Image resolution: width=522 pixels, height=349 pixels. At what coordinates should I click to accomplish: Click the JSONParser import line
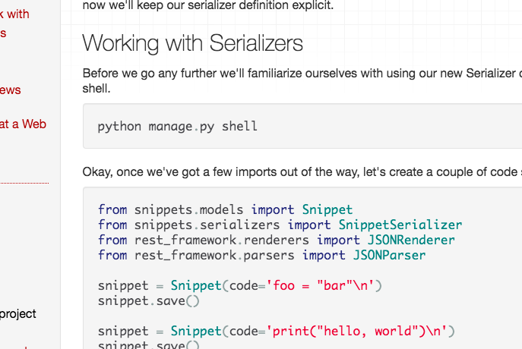[x=261, y=255]
